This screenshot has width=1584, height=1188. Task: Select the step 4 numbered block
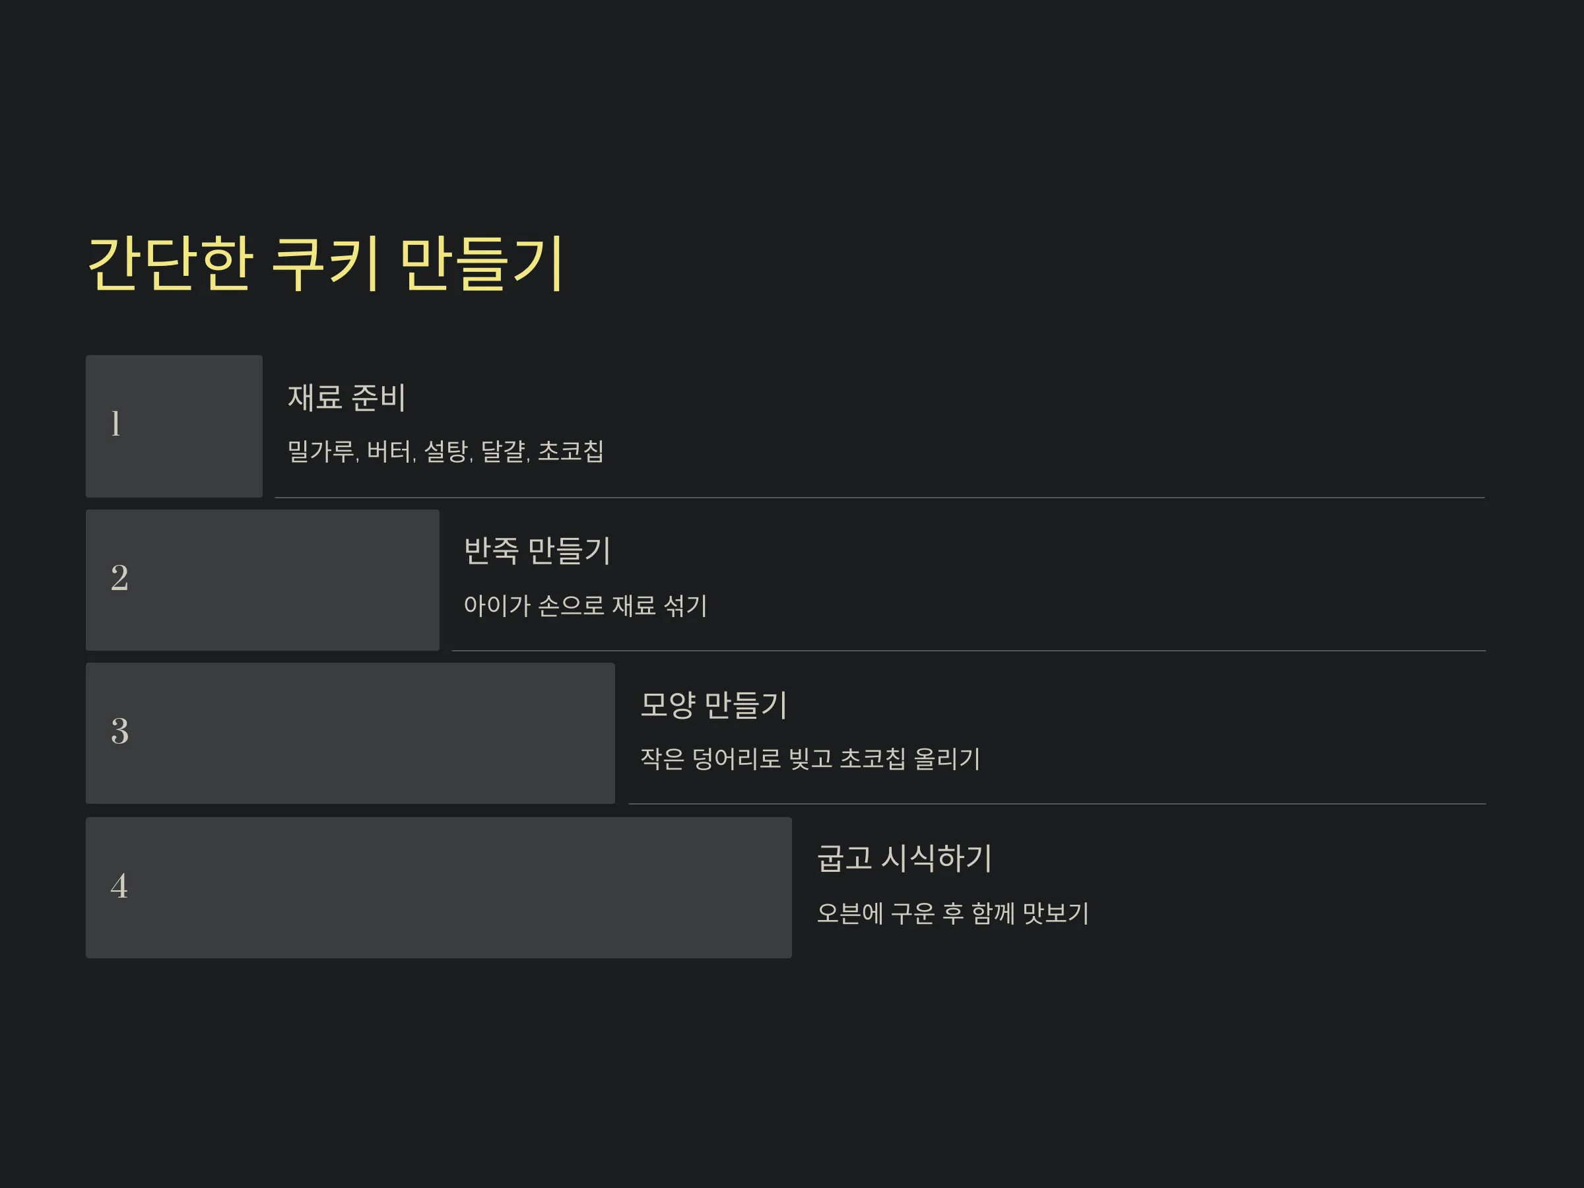click(439, 888)
